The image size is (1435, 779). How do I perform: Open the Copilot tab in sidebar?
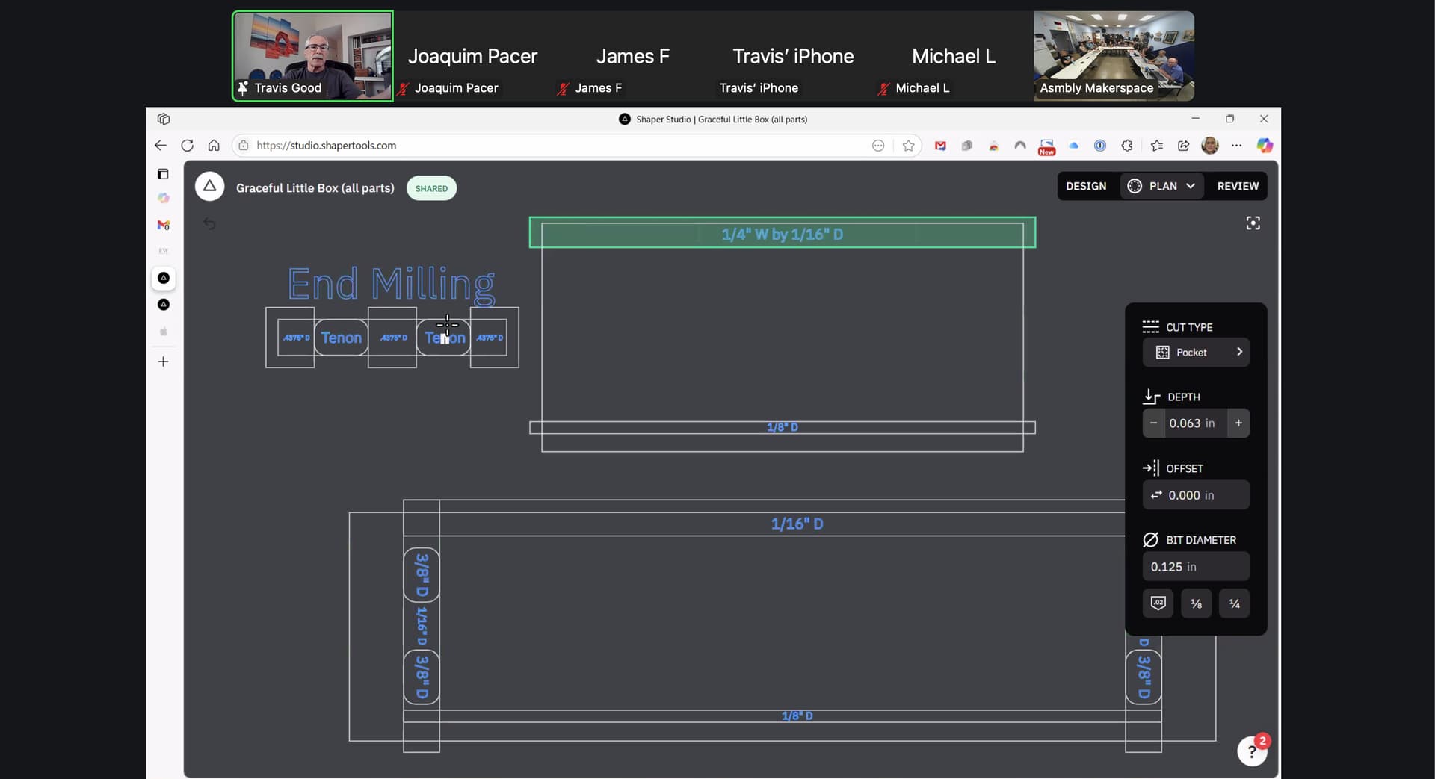click(163, 198)
